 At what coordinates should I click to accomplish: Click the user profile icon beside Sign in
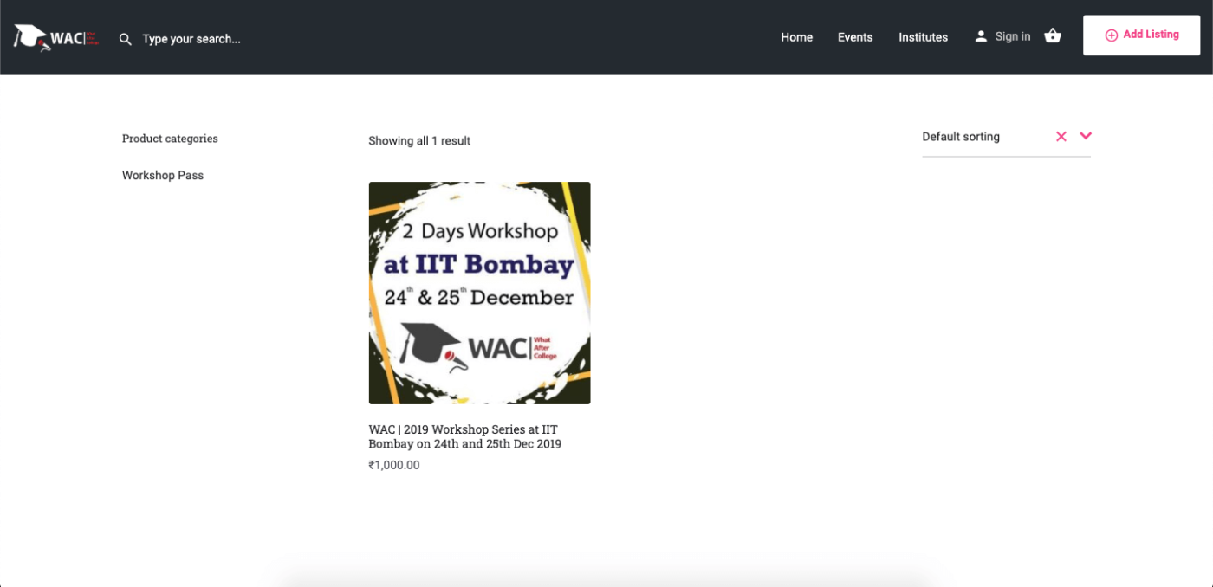coord(981,36)
